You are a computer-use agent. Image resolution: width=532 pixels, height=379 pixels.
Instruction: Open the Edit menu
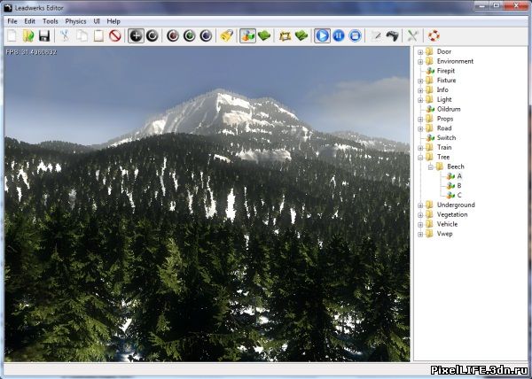point(29,21)
